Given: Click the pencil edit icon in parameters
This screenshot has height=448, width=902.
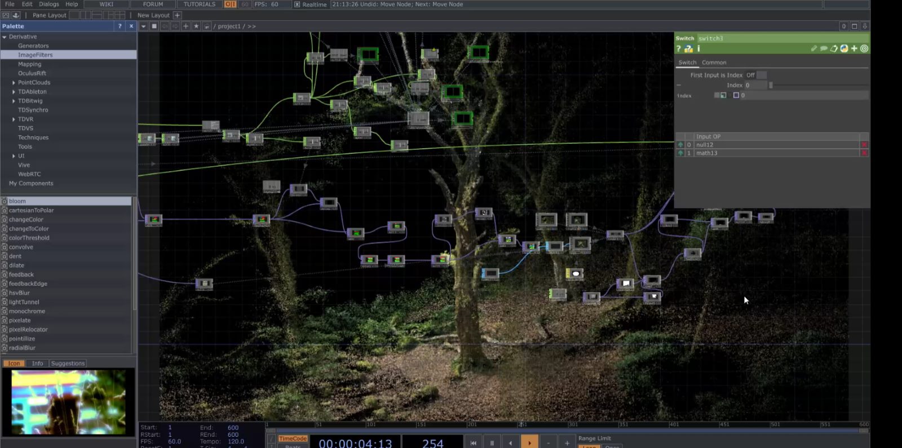Looking at the screenshot, I should (813, 48).
